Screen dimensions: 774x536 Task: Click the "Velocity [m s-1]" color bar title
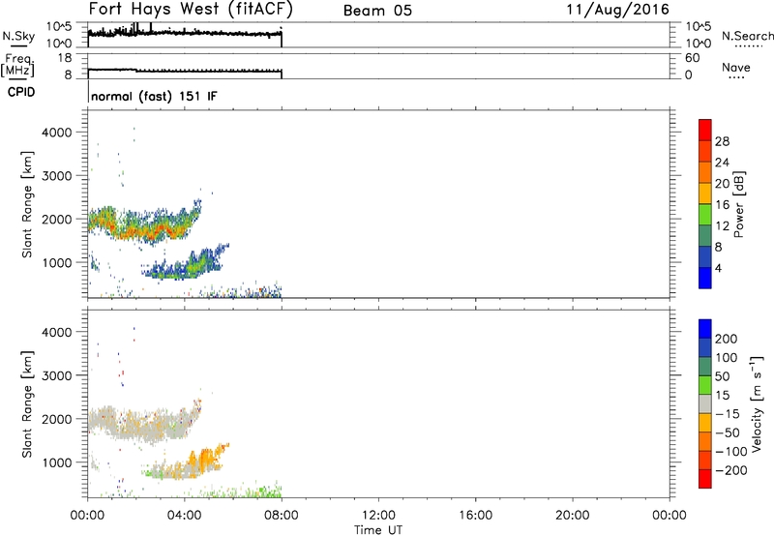(756, 403)
